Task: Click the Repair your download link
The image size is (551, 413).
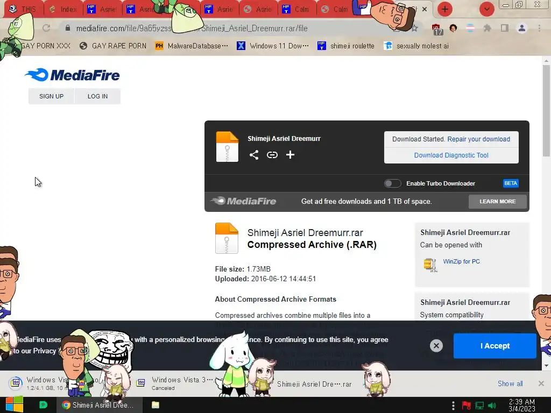Action: (x=478, y=139)
